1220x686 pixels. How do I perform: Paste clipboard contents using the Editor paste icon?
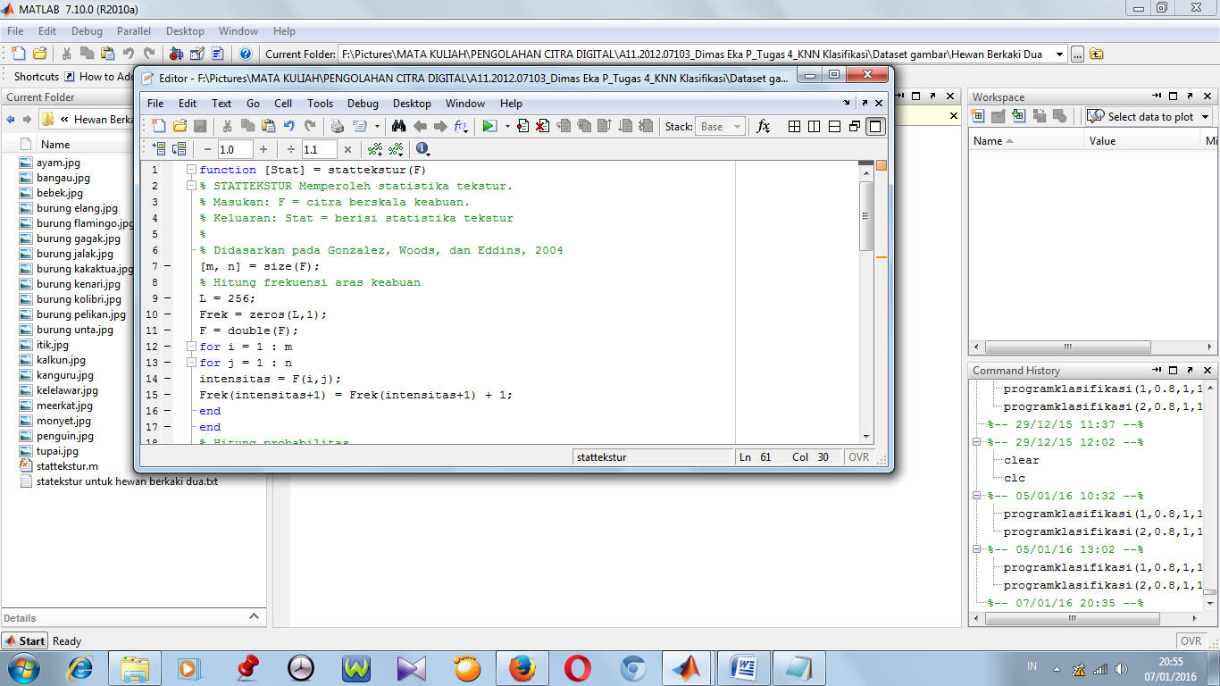point(267,126)
